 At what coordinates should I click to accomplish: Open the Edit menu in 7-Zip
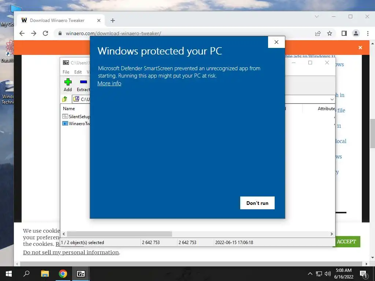coord(78,72)
